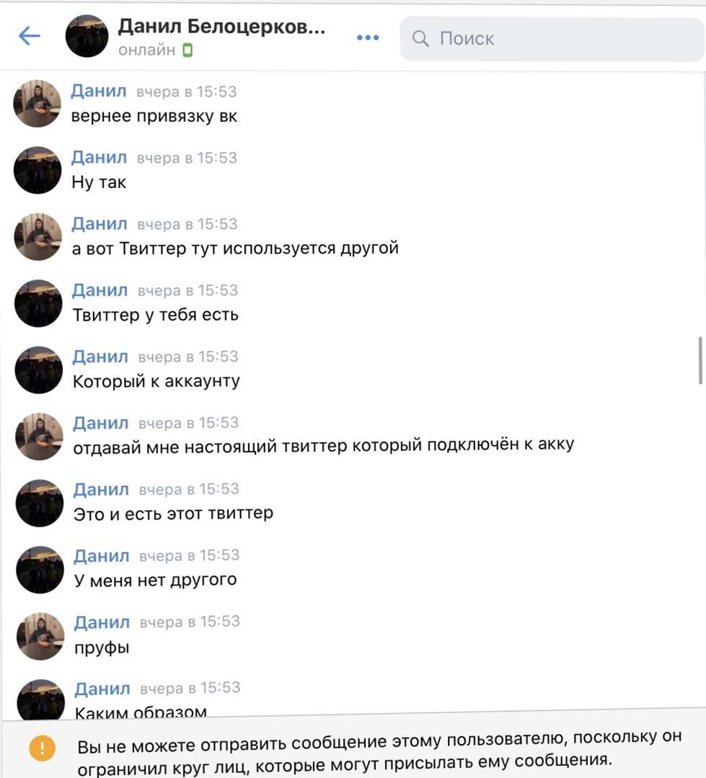706x778 pixels.
Task: Click timestamp of 'Который к аккаунту' message
Action: click(187, 357)
